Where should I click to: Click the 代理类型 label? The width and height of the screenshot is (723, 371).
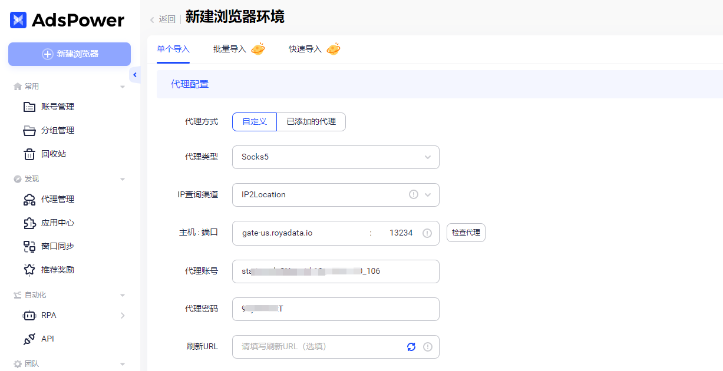click(x=202, y=157)
